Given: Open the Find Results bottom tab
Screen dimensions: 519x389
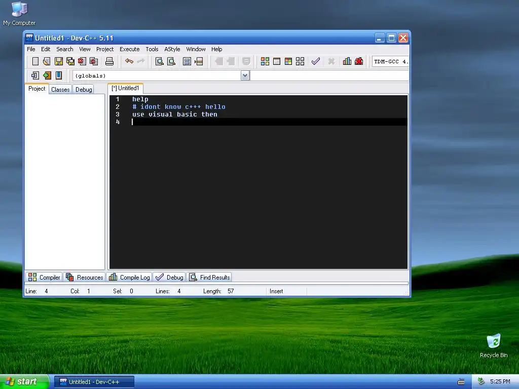Looking at the screenshot, I should 209,277.
